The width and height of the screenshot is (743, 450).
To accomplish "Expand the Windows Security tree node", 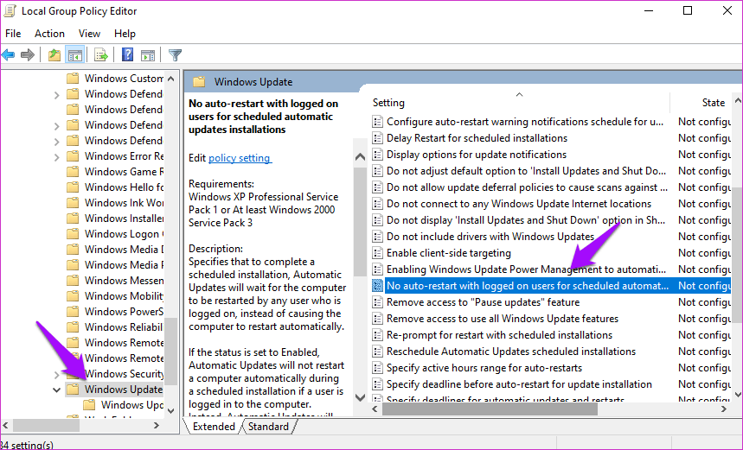I will click(x=56, y=375).
